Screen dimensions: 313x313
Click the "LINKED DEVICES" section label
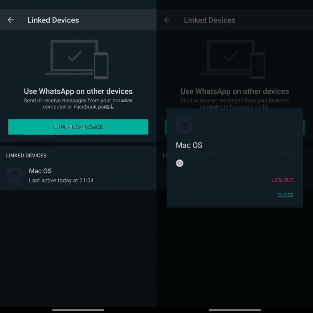(x=26, y=156)
